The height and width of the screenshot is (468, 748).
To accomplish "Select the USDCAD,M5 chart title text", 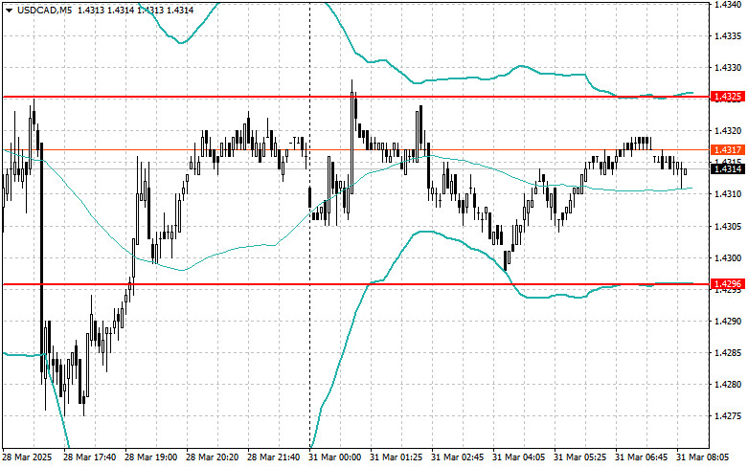I will click(45, 10).
